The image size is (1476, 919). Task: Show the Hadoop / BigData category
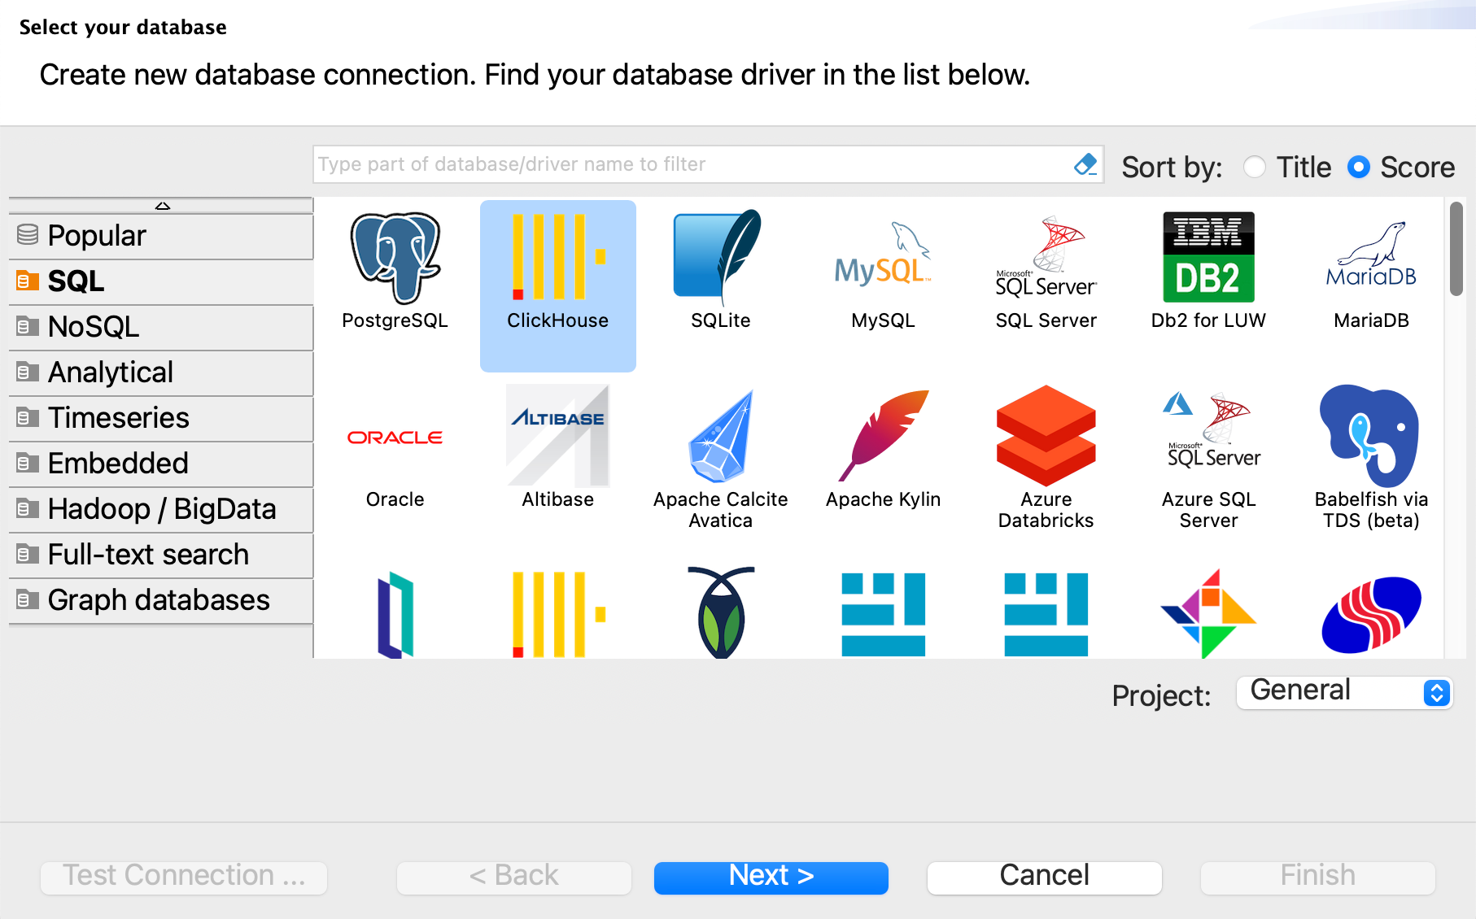[x=161, y=509]
